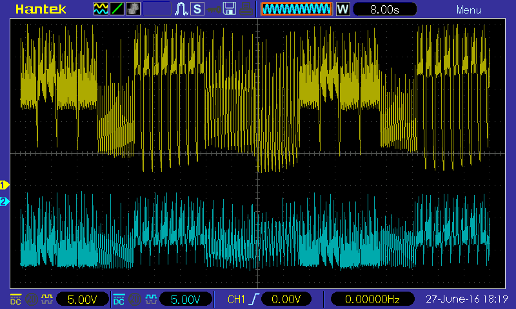Click the rising edge trigger slope icon
Viewport: 516px width, 309px height.
click(253, 299)
